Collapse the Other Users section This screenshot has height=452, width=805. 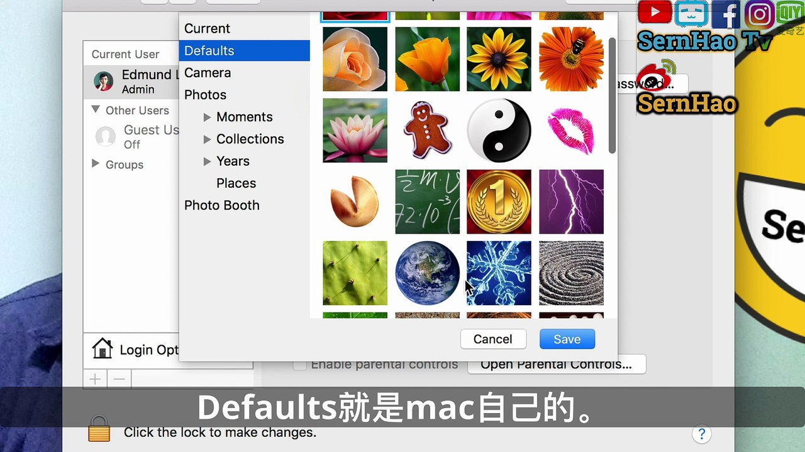96,110
